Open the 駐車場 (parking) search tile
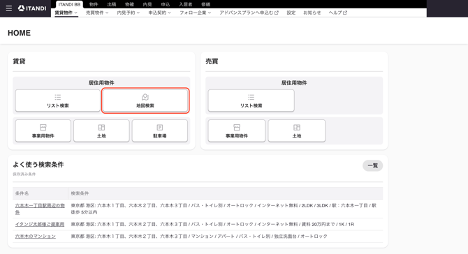 (160, 130)
